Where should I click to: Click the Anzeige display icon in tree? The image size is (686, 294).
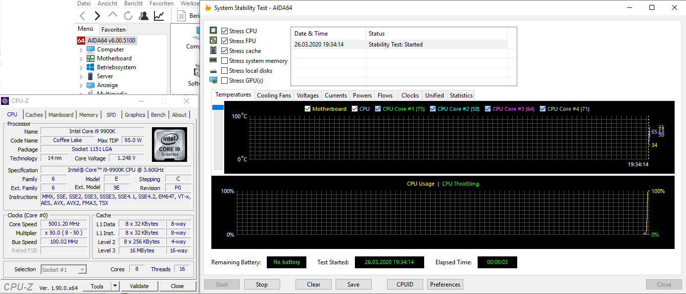pyautogui.click(x=91, y=85)
